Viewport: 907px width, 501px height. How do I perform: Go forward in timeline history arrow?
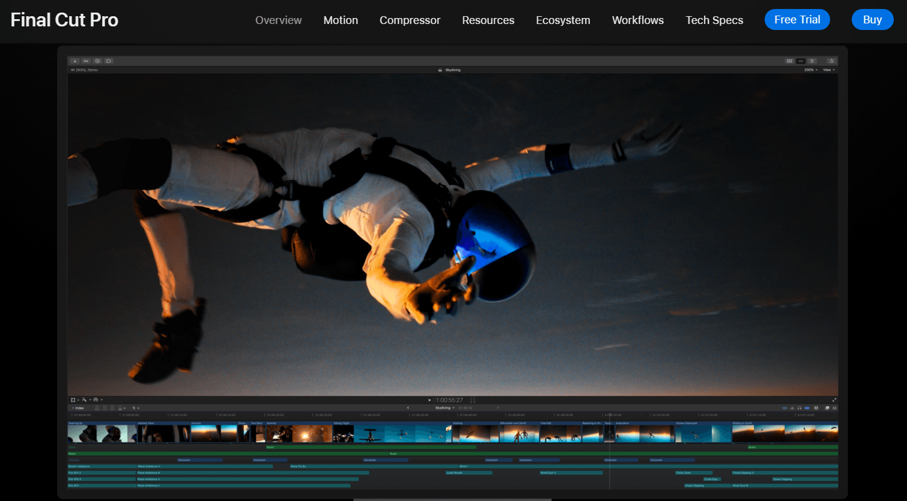(497, 408)
